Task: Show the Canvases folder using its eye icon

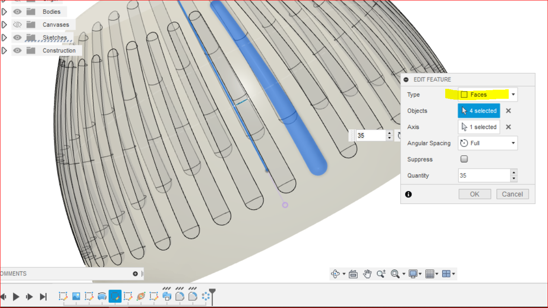Action: (17, 25)
